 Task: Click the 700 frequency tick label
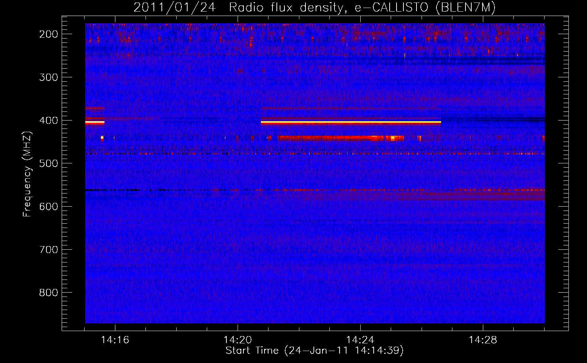tap(48, 250)
